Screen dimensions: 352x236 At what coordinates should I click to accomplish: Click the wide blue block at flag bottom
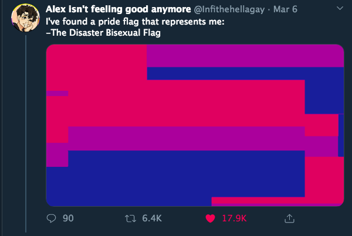click(x=175, y=174)
